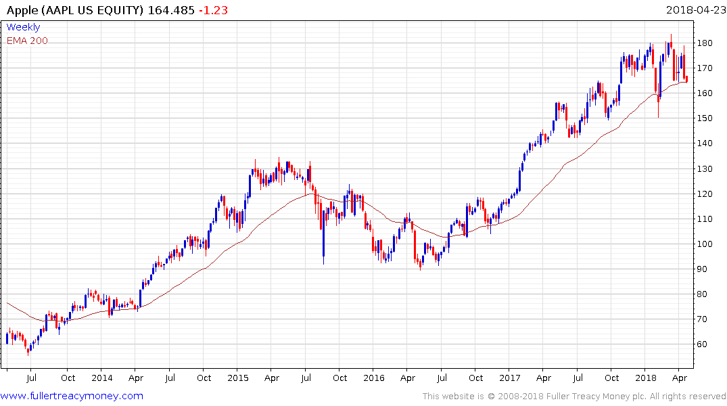Click the 60 price axis label
The image size is (727, 406).
coord(701,344)
